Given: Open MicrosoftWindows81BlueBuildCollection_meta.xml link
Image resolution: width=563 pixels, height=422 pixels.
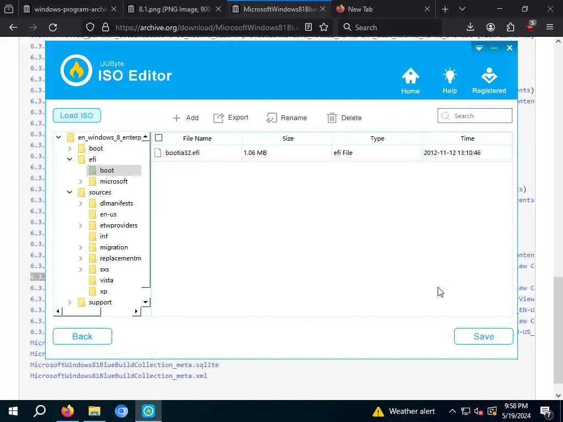Looking at the screenshot, I should tap(119, 376).
